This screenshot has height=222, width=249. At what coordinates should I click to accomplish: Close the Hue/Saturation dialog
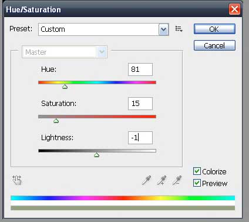(234, 9)
